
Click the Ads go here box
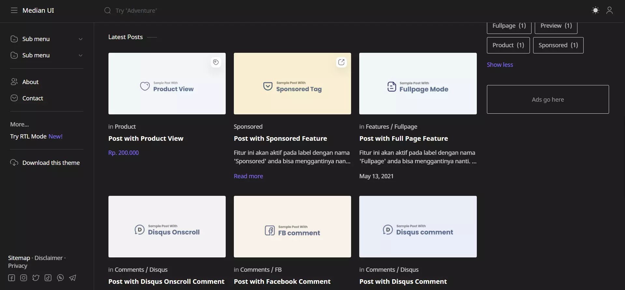tap(548, 99)
